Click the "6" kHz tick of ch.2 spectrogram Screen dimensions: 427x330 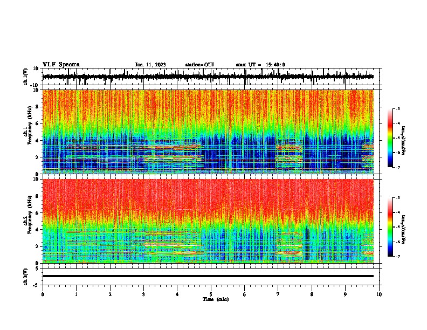click(37, 213)
